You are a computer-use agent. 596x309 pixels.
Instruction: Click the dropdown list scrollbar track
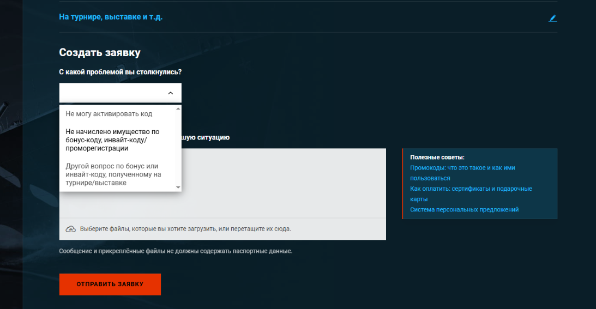[178, 147]
